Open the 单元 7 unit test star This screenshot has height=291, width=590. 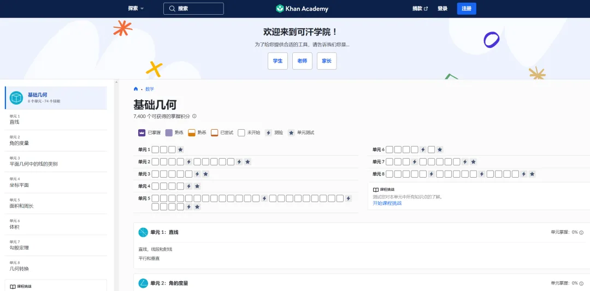tap(473, 162)
